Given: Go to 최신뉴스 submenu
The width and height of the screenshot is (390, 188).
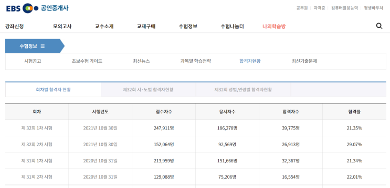Looking at the screenshot, I should point(141,61).
